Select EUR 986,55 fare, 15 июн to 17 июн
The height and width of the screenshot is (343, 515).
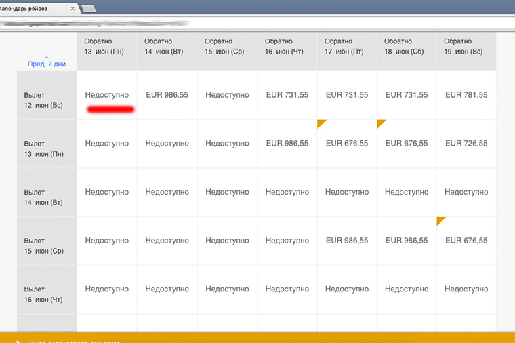pyautogui.click(x=347, y=241)
